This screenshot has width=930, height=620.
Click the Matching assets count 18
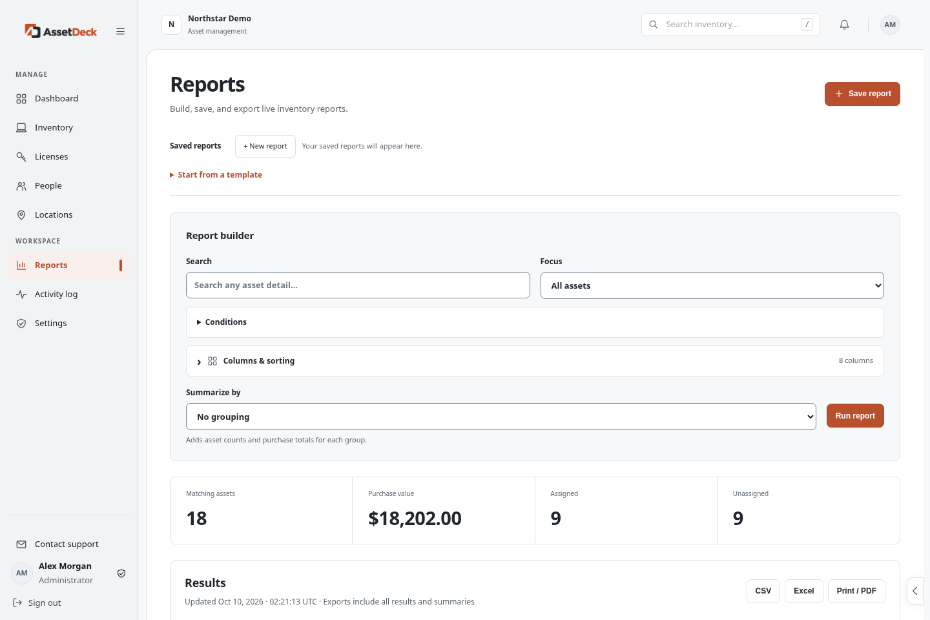pyautogui.click(x=196, y=519)
